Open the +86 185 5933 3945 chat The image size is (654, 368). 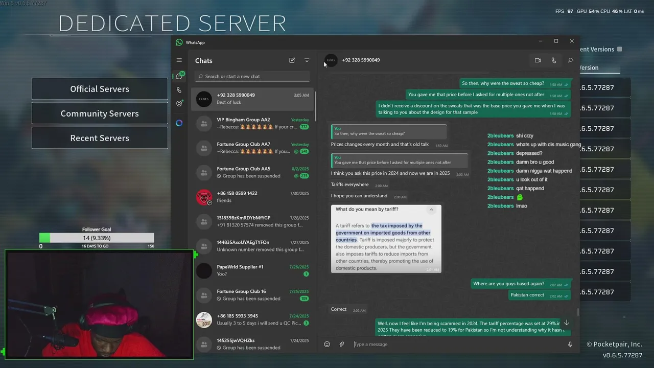click(252, 319)
